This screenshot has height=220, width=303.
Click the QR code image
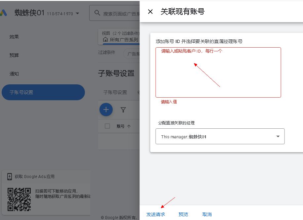[x=19, y=199]
